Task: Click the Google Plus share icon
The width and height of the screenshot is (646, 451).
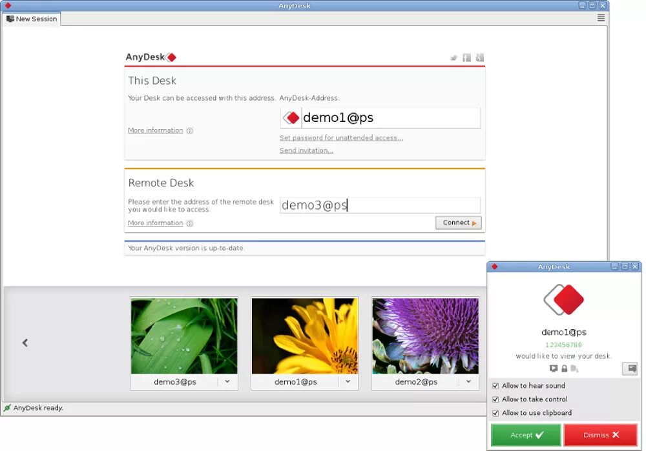Action: click(x=480, y=57)
